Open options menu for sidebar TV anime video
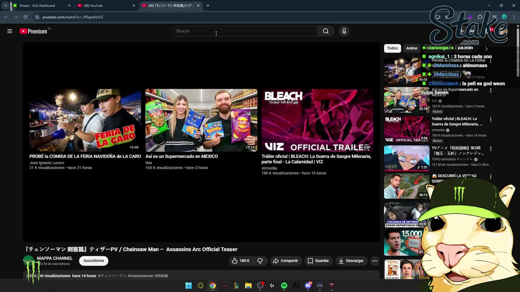Screen dimensions: 520x292 (x=491, y=149)
